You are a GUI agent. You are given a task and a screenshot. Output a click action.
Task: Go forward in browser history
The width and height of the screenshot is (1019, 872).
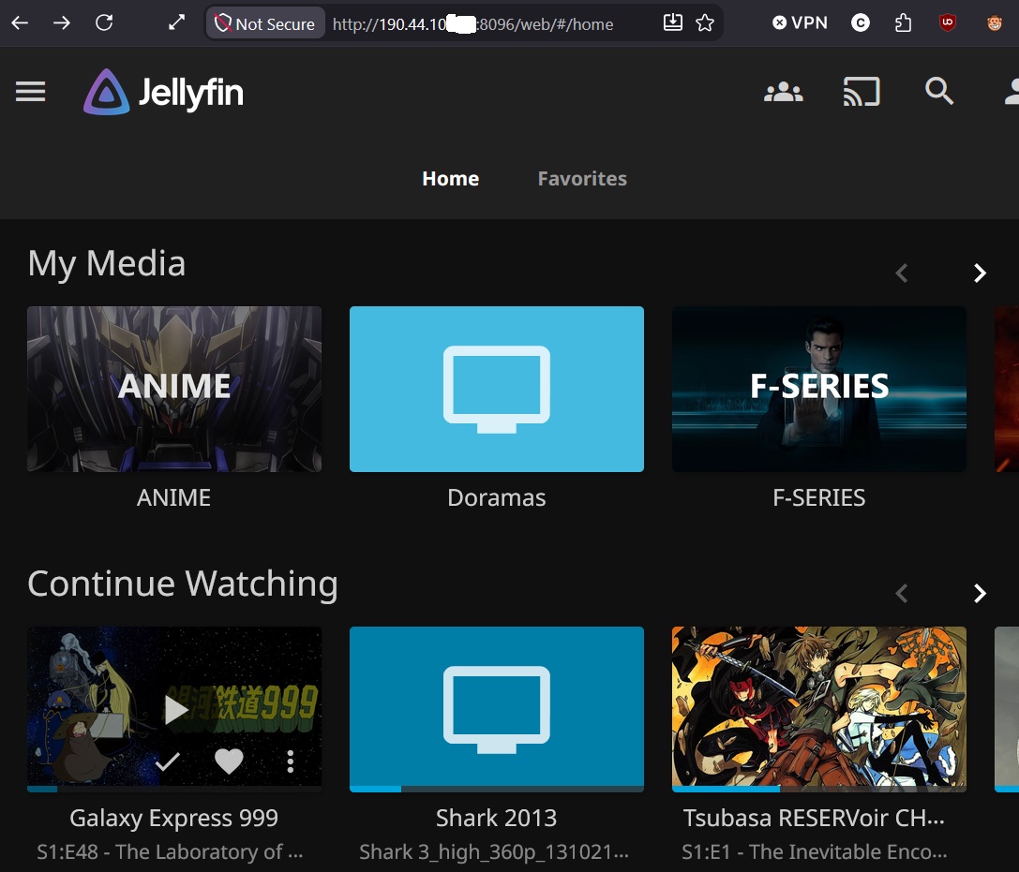(x=62, y=23)
